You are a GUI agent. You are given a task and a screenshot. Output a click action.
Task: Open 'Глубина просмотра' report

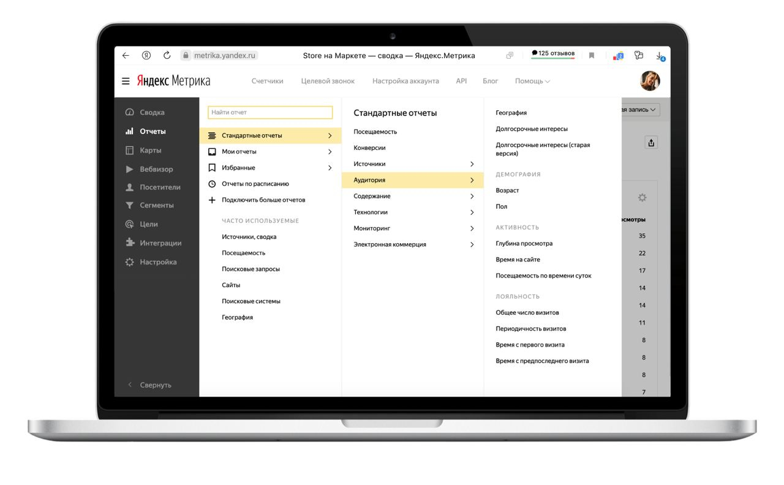coord(524,244)
